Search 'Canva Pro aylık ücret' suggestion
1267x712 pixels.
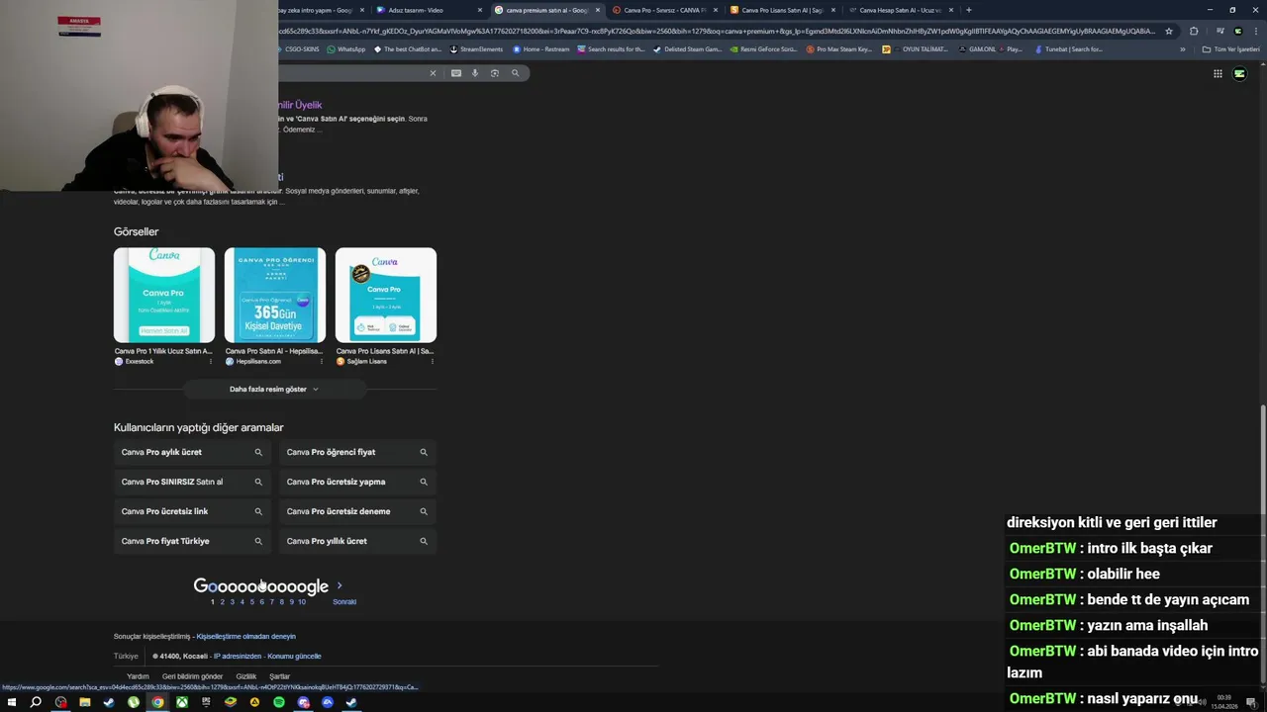tap(191, 452)
